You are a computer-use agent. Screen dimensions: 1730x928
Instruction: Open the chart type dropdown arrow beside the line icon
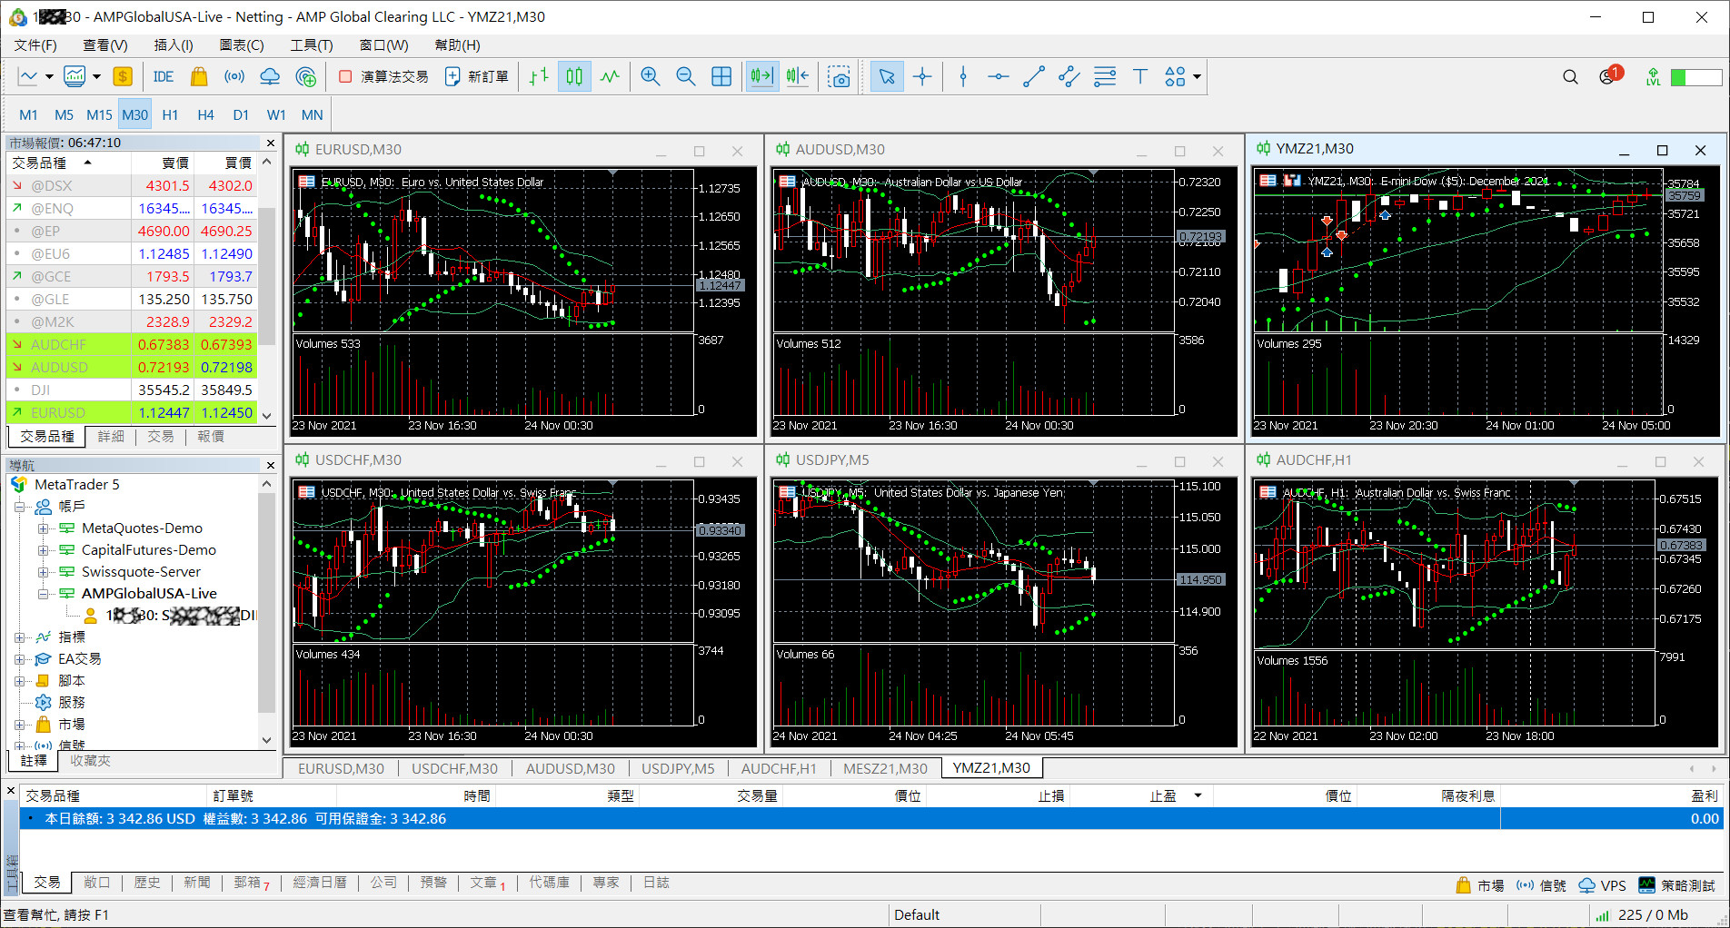click(x=49, y=77)
